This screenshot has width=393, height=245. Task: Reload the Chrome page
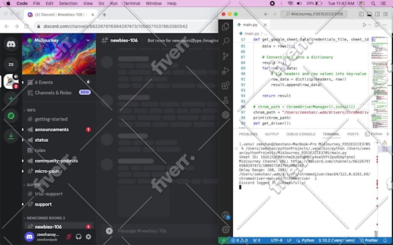(27, 27)
